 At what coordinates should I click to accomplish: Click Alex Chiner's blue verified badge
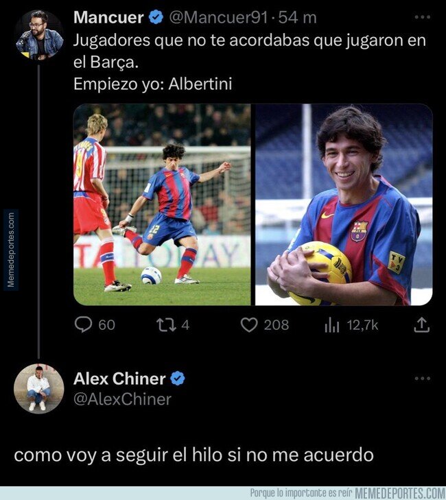click(178, 379)
